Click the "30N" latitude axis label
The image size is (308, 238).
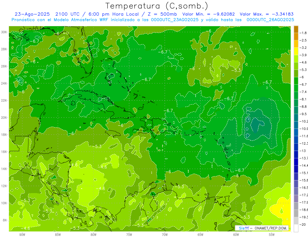4,32
